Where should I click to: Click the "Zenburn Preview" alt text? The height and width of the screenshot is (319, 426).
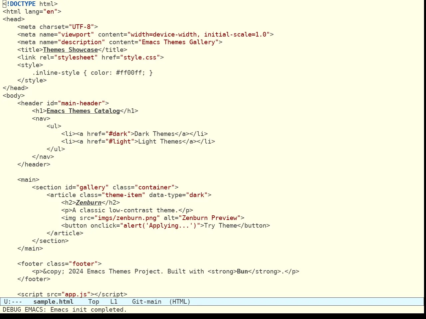click(209, 218)
